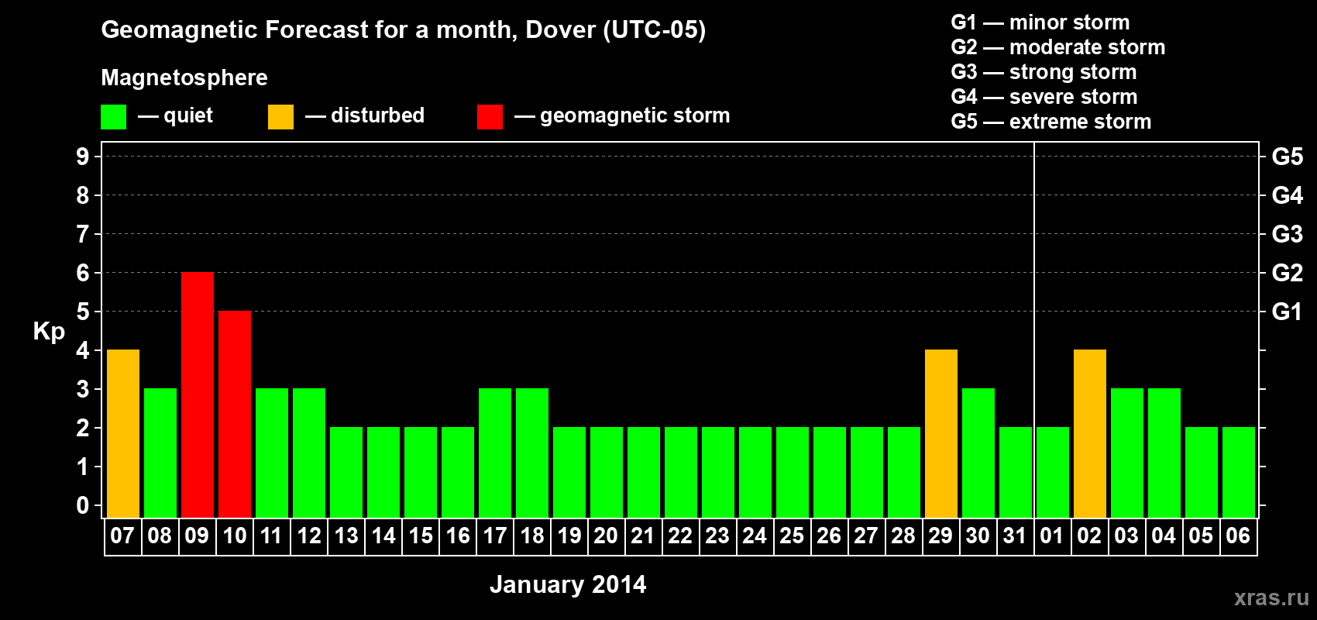The width and height of the screenshot is (1317, 620).
Task: Click the orange bar for February 02
Action: click(x=1090, y=433)
